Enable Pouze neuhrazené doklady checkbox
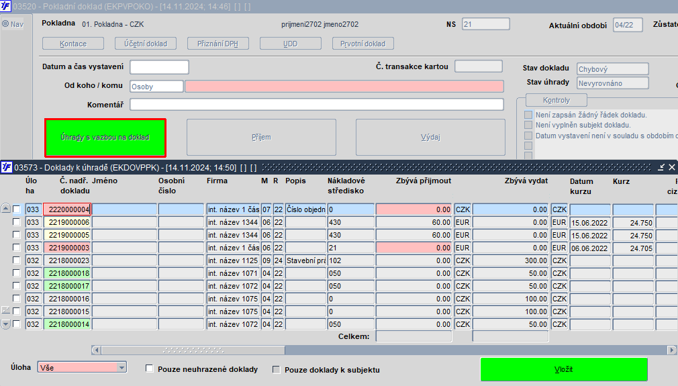 (x=150, y=369)
